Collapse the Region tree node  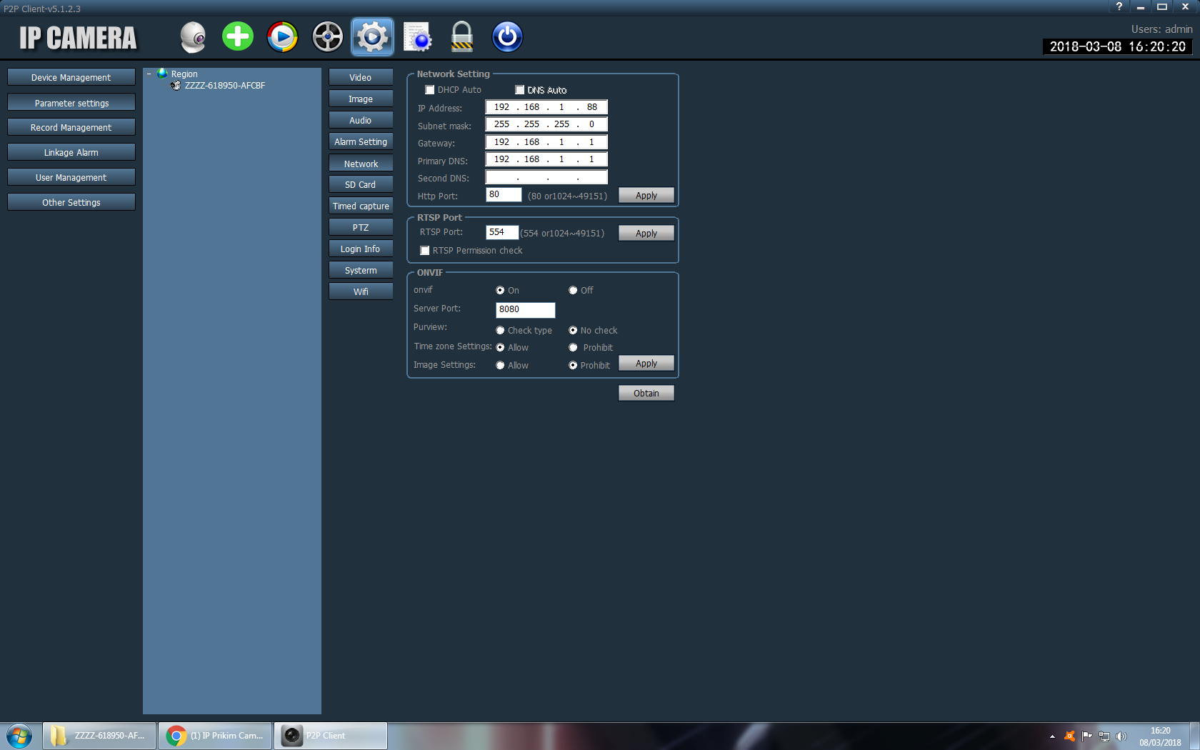[x=149, y=74]
